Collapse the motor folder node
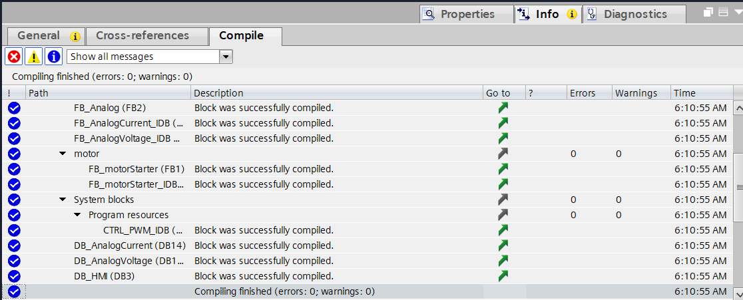 63,154
